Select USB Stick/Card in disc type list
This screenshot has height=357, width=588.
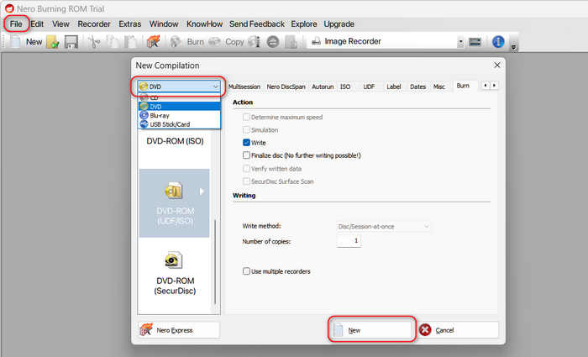click(179, 124)
